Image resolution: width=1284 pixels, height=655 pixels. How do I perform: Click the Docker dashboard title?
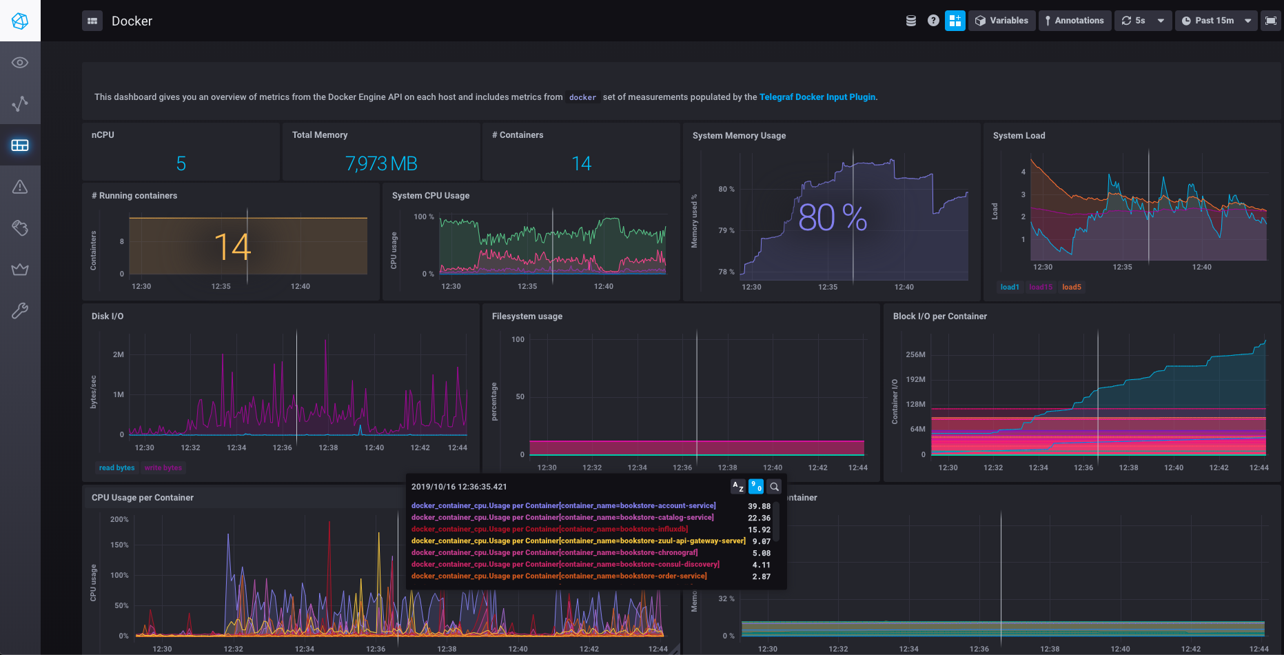pos(132,21)
